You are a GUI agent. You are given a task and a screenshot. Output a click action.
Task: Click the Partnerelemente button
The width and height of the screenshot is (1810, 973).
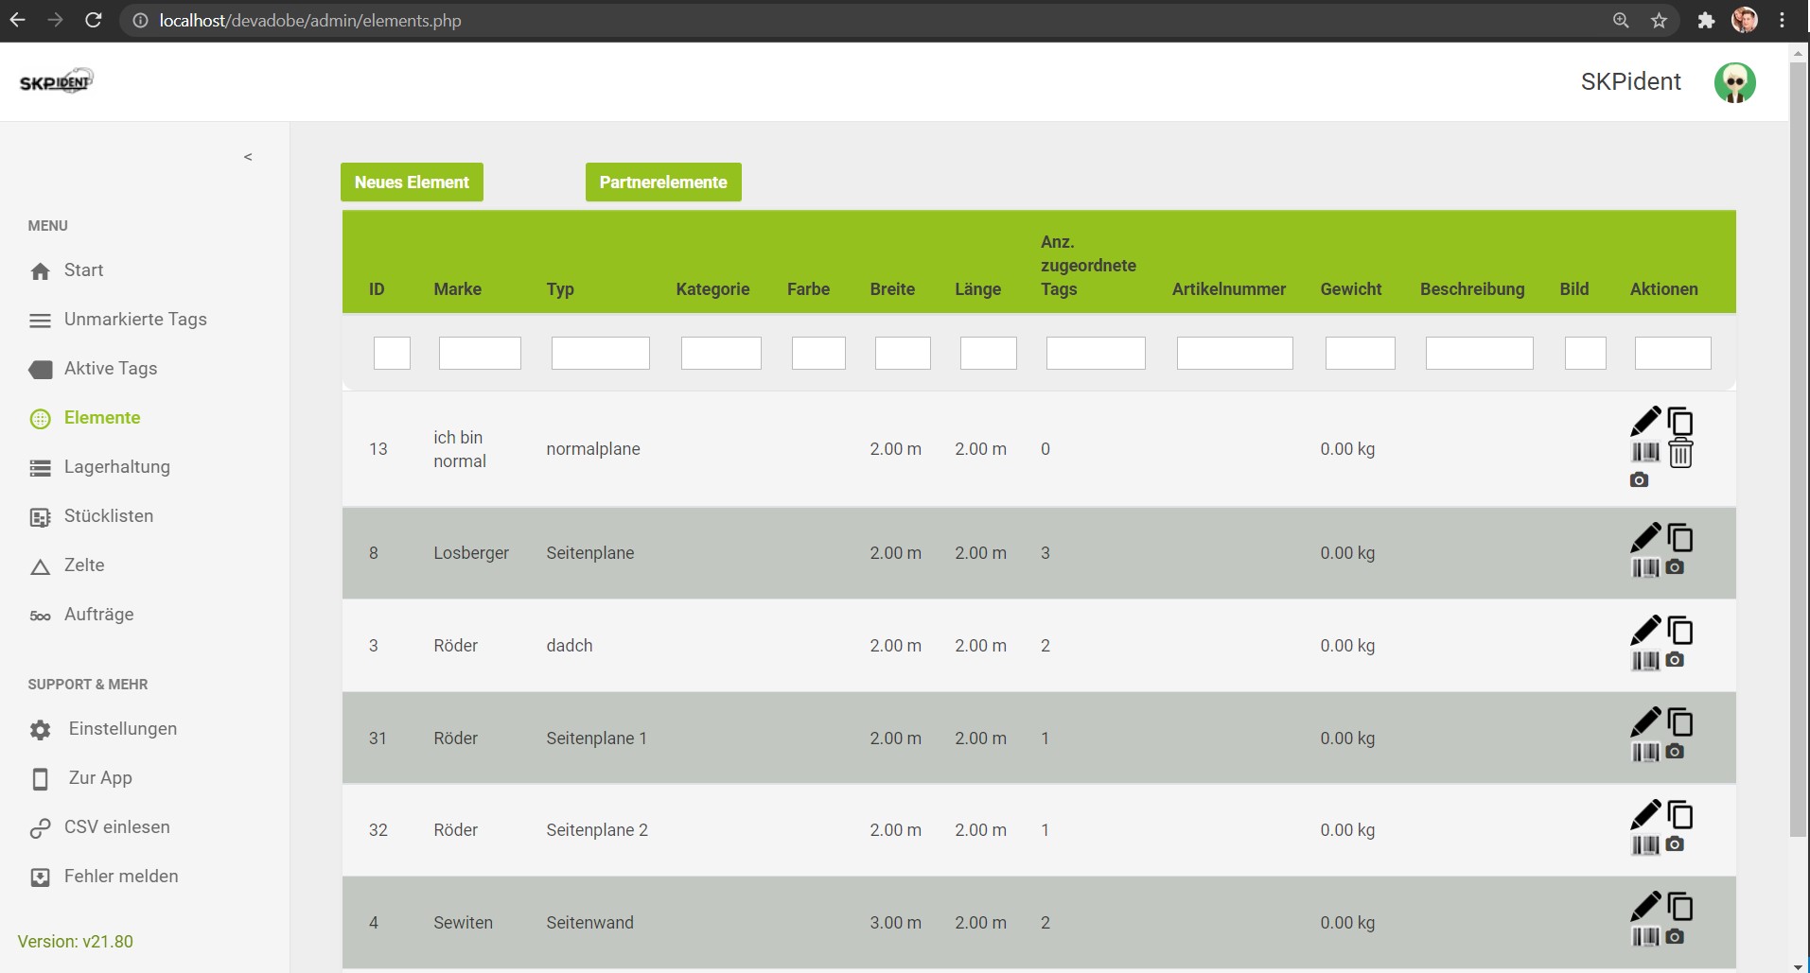(x=663, y=182)
